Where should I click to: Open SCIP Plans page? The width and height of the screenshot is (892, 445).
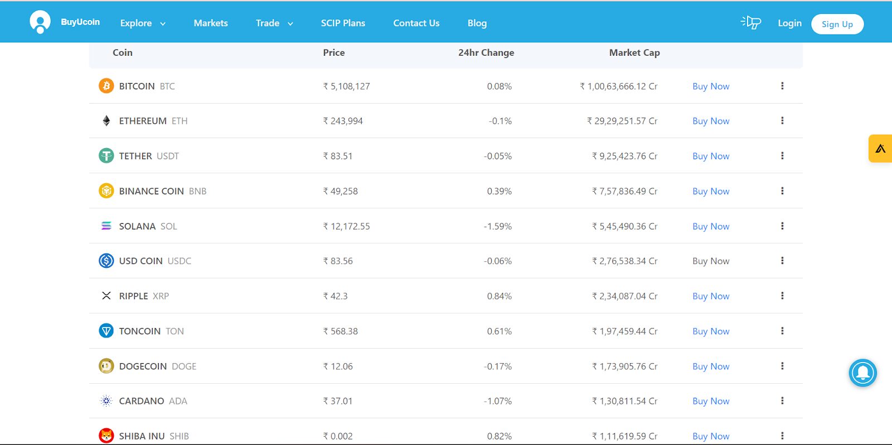[343, 23]
